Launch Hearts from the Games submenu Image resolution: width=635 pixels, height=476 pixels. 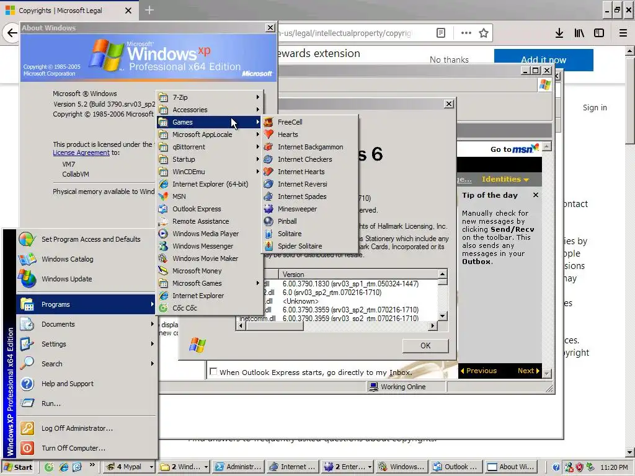[310, 134]
